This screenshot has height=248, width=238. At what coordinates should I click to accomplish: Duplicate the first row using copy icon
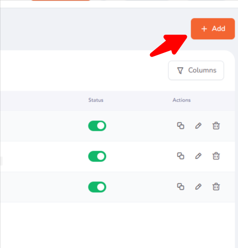180,126
